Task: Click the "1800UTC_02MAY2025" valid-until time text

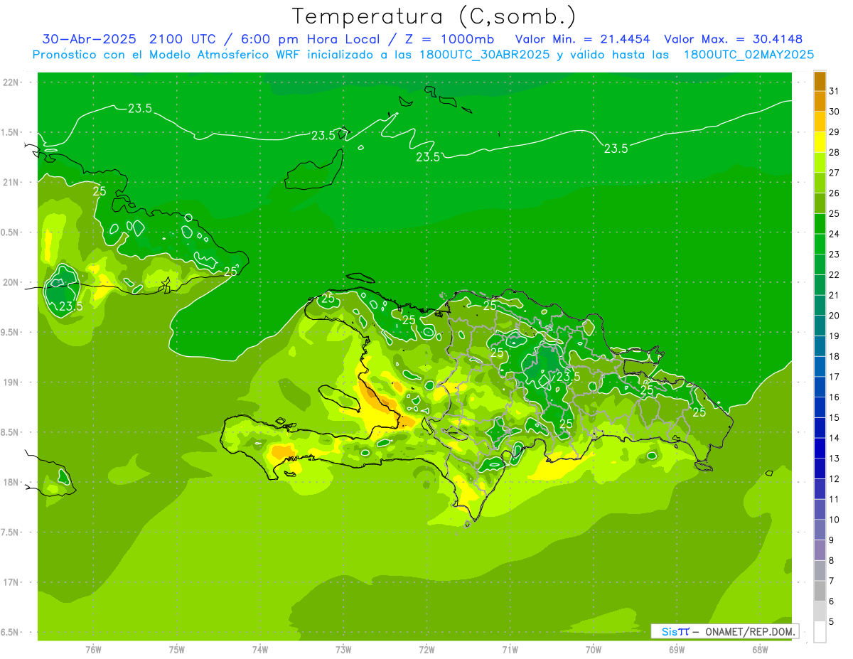Action: tap(749, 55)
